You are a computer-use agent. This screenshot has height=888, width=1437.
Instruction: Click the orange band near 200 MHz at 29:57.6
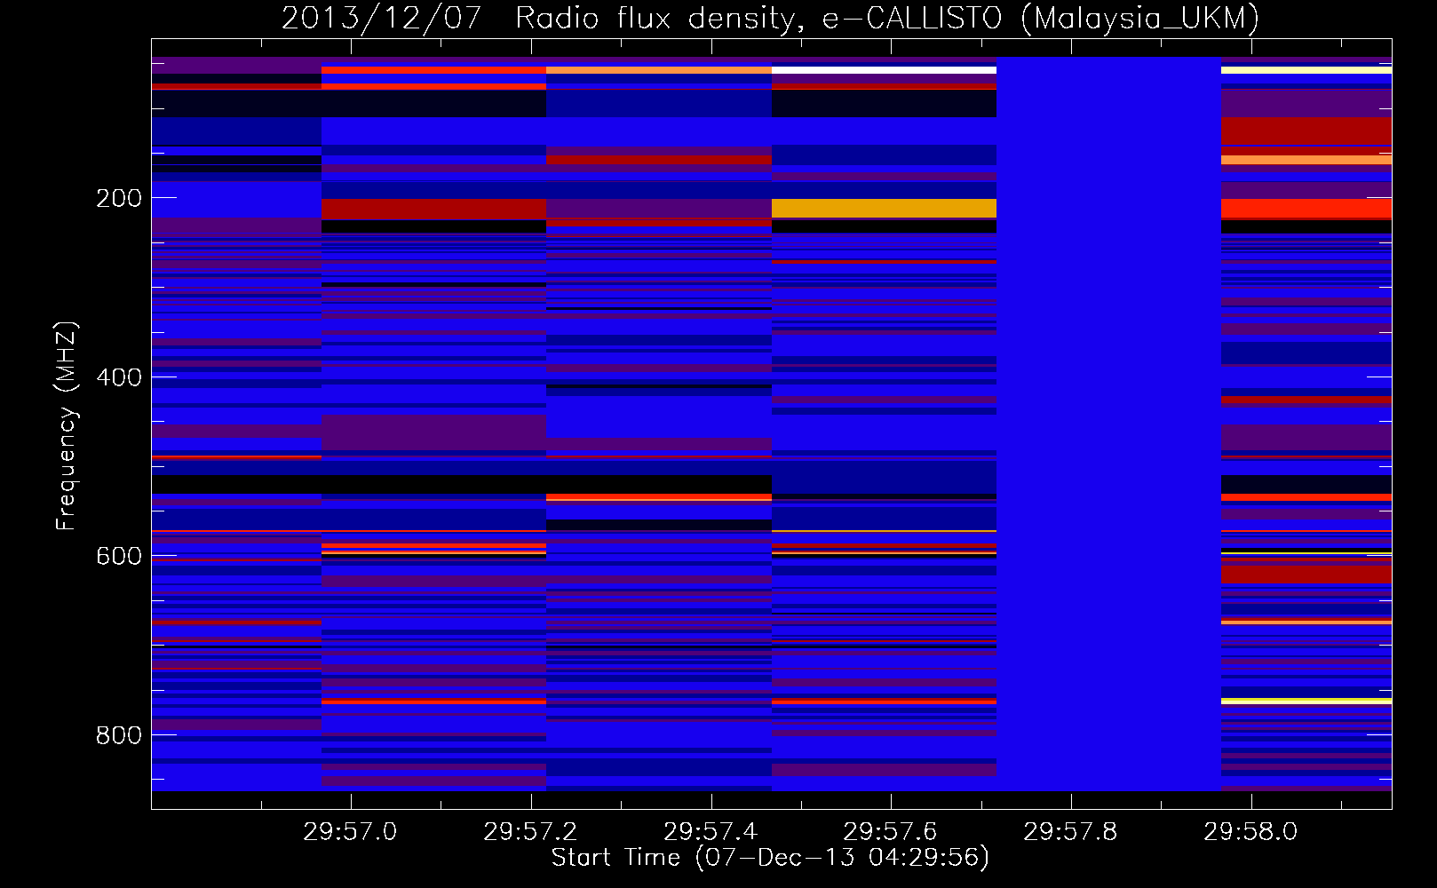[884, 208]
